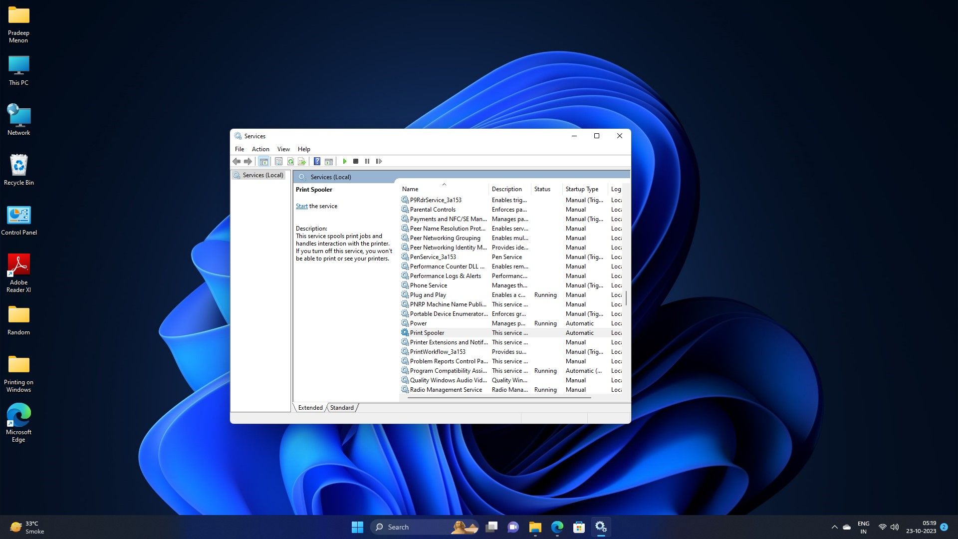
Task: Click the Pause service icon
Action: [x=367, y=161]
